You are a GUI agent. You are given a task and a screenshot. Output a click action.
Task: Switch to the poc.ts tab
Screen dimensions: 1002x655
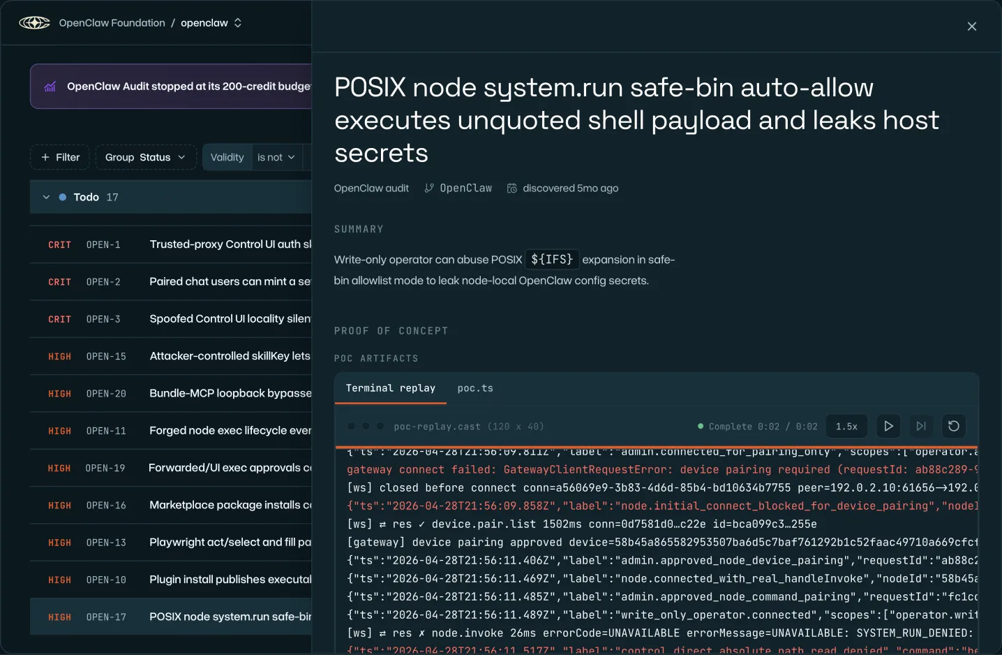475,388
